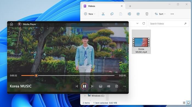Copy the selected file

click(112, 14)
